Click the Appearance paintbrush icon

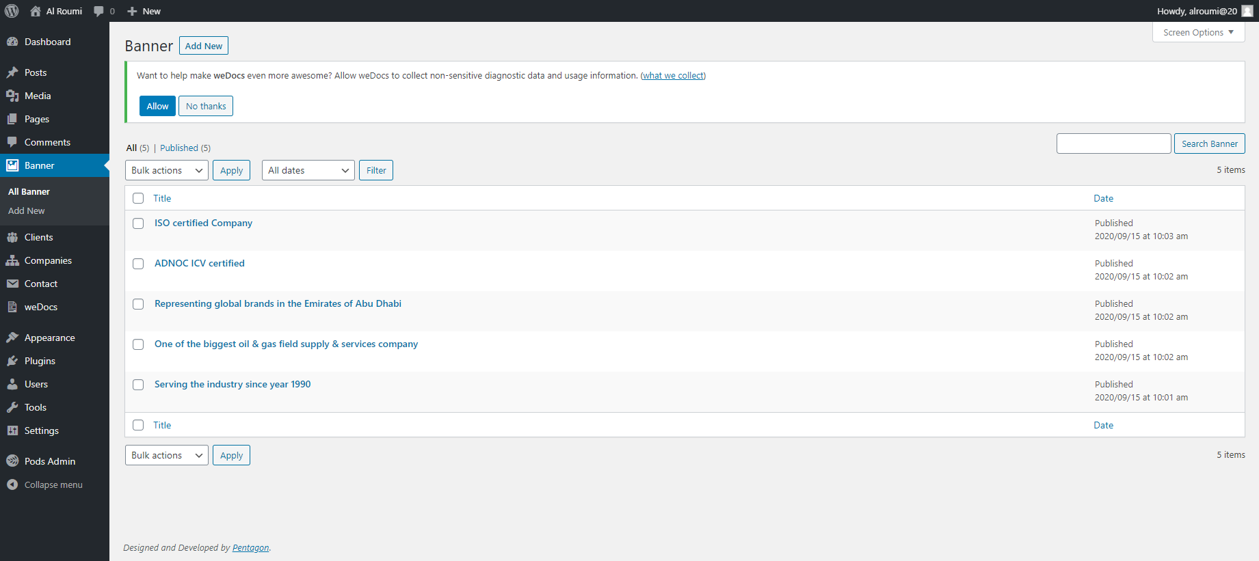[12, 338]
